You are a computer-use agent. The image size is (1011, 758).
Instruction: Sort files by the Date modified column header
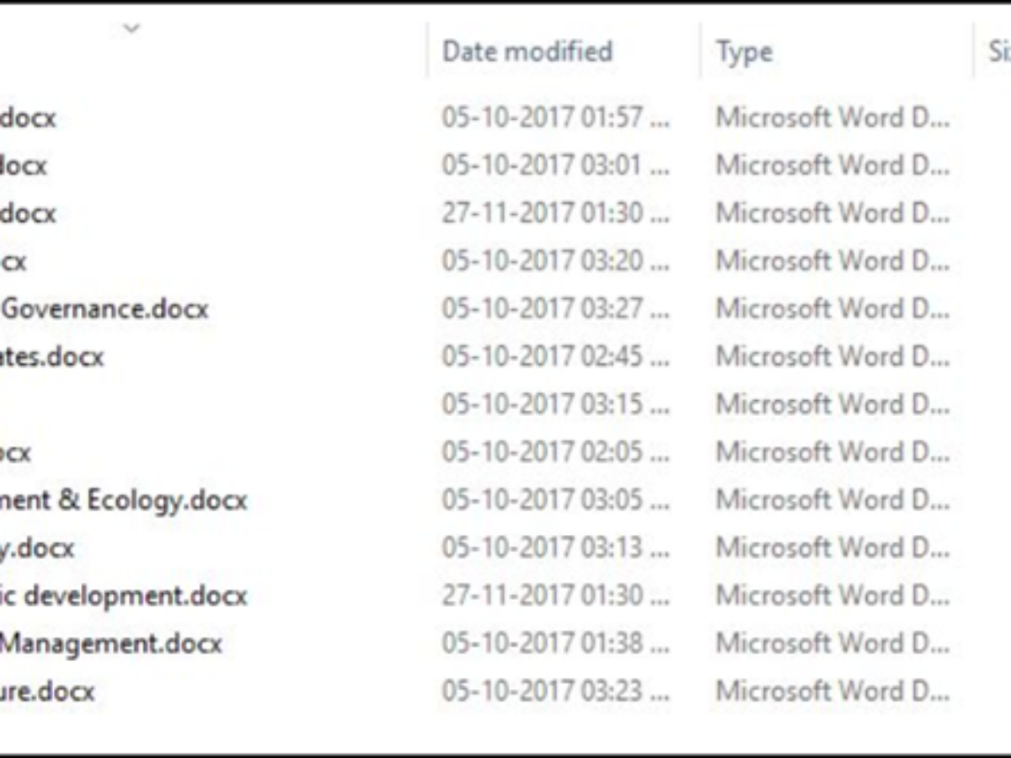527,51
